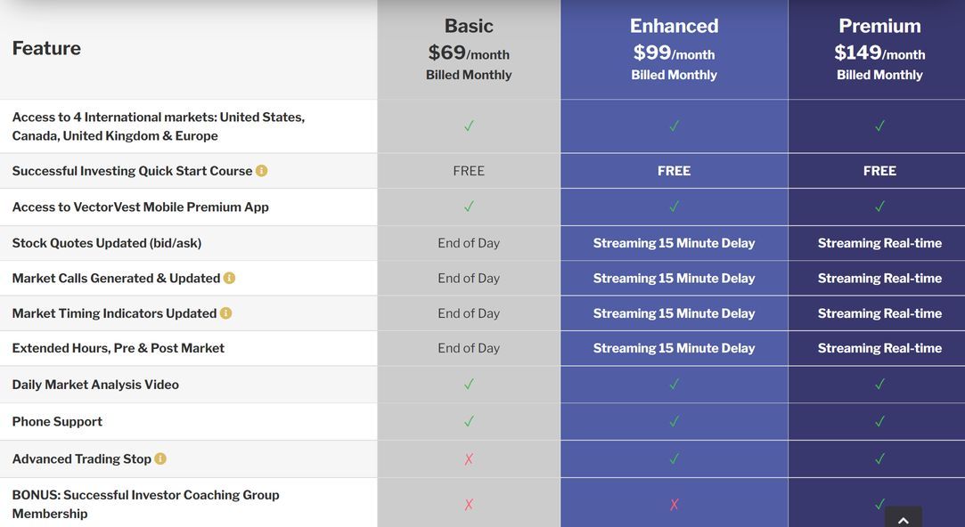965x527 pixels.
Task: Click Enhanced checkmark for Phone Support
Action: 674,421
